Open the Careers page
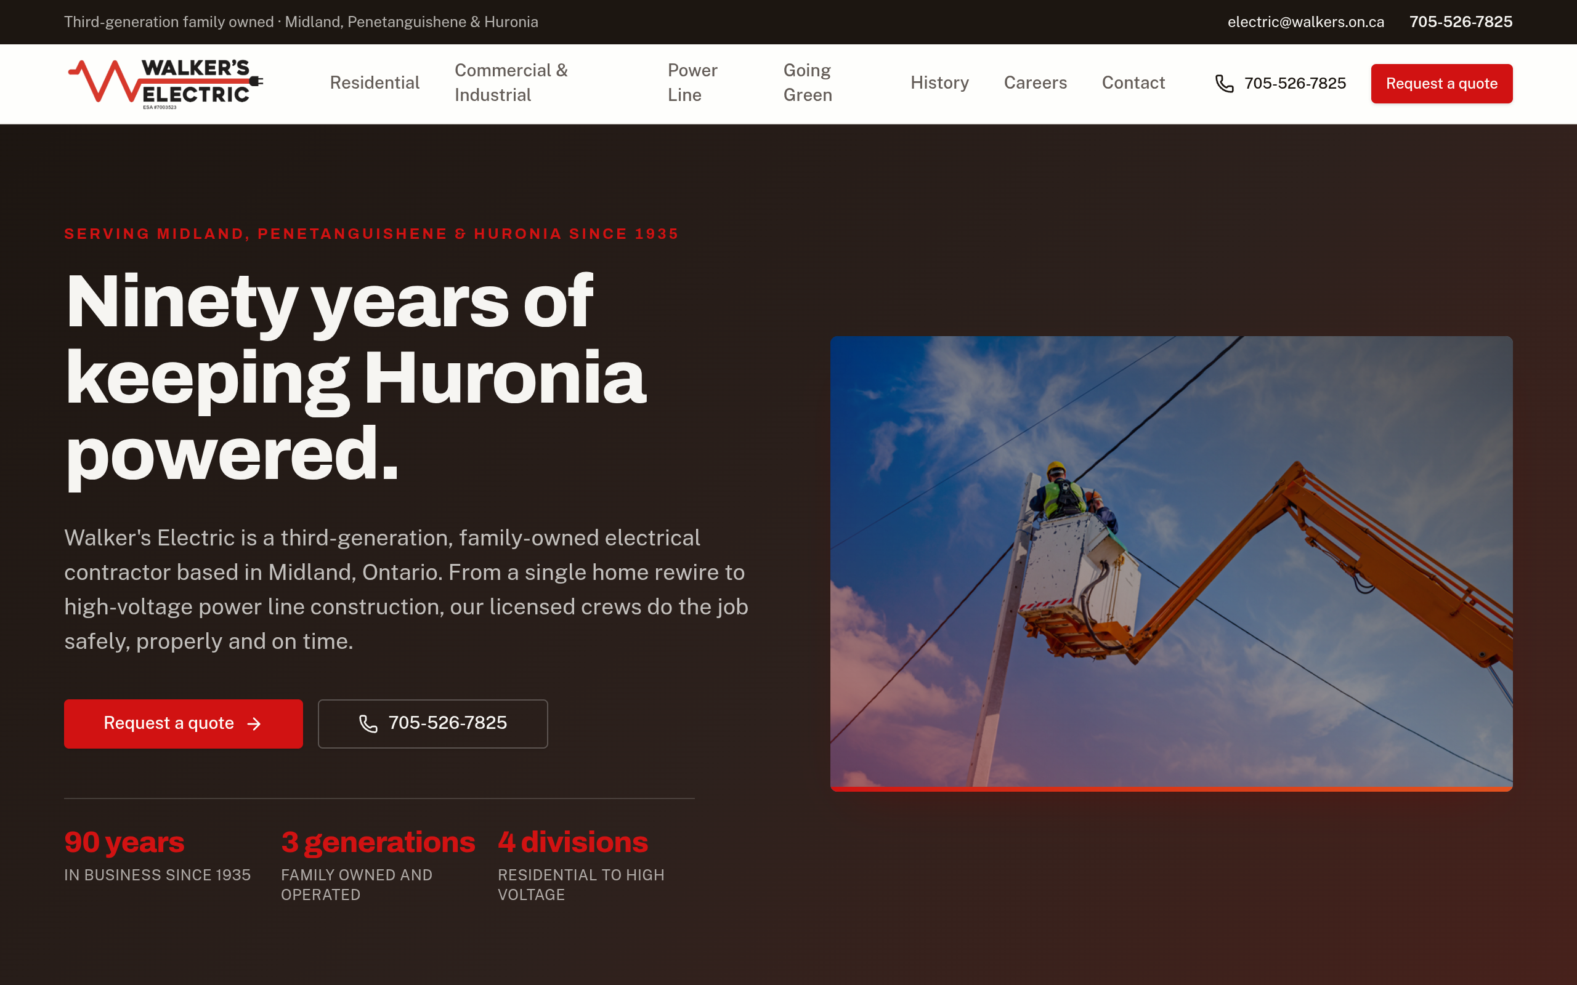 (1036, 82)
